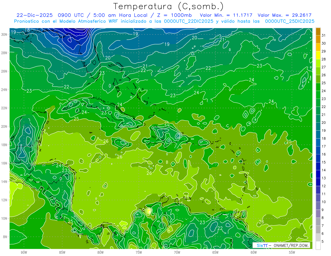Click the '22-Dic-2025' date text
The height and width of the screenshot is (256, 331).
(35, 15)
